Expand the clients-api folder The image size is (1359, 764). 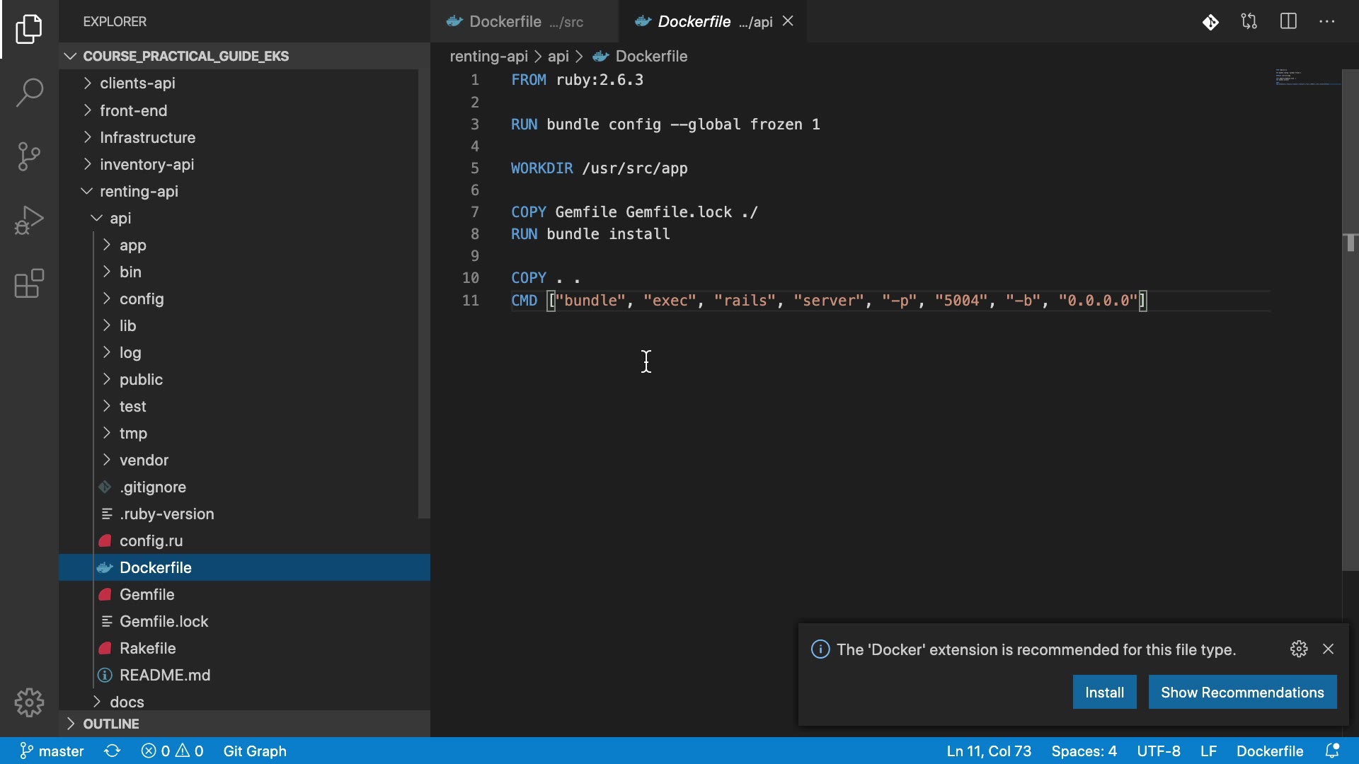(x=137, y=83)
